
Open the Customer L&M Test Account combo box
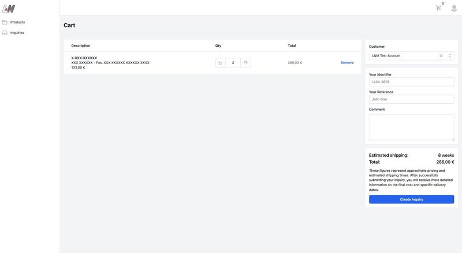[411, 55]
